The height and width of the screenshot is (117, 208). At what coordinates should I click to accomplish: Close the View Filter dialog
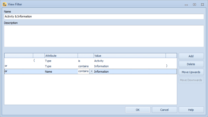pyautogui.click(x=202, y=5)
